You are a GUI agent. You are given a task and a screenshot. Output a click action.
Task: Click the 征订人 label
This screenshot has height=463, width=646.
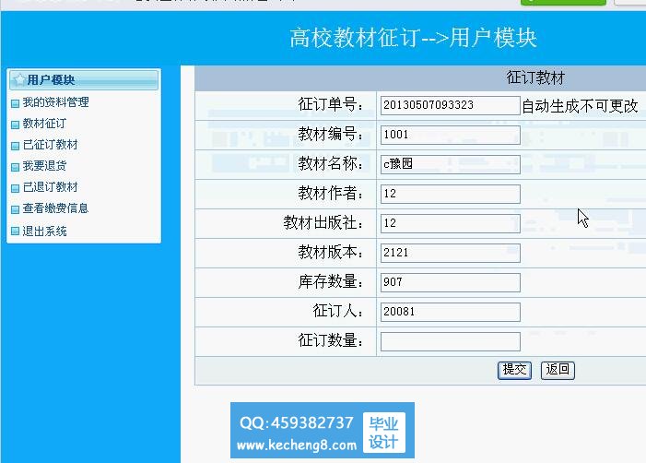338,311
